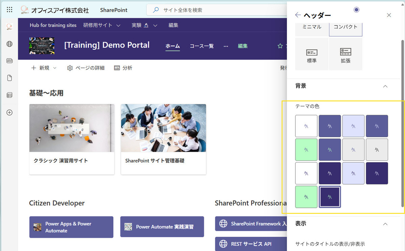Image resolution: width=405 pixels, height=251 pixels.
Task: Open the コース一覧 navigation tab
Action: click(201, 46)
